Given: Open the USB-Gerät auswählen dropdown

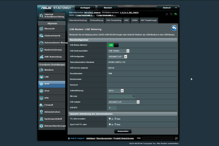Looking at the screenshot, I should click(x=119, y=51).
